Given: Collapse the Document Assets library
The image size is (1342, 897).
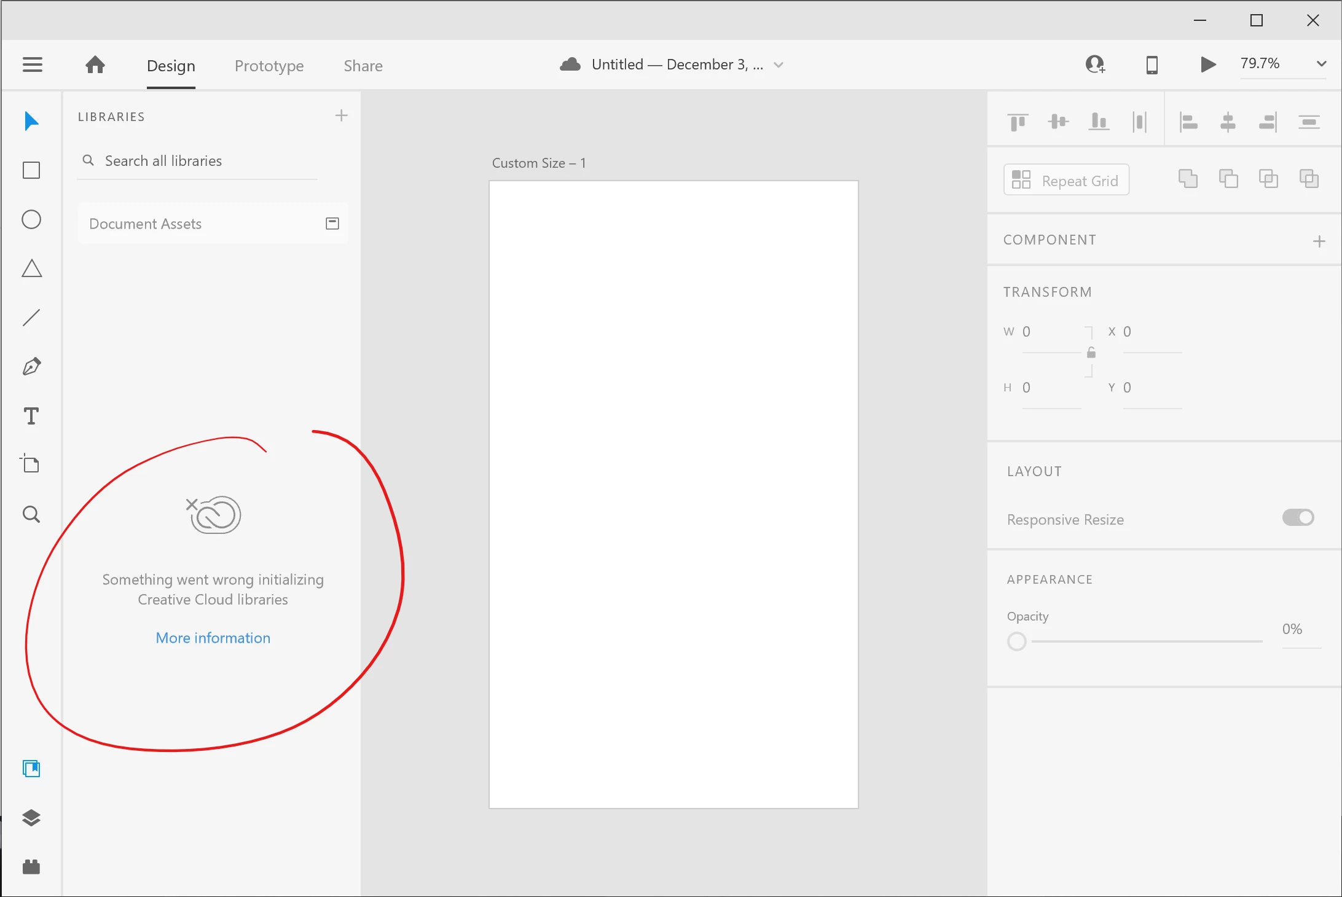Looking at the screenshot, I should click(332, 224).
